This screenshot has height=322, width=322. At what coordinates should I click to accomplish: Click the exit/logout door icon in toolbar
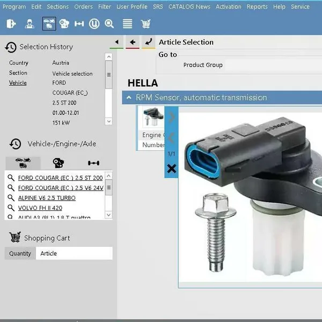(x=11, y=24)
